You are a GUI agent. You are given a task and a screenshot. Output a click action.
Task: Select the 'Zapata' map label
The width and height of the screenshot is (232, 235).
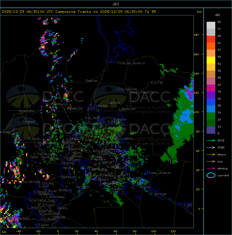(62, 208)
